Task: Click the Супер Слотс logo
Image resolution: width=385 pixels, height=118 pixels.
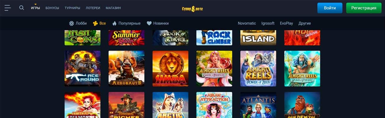Action: click(x=192, y=8)
